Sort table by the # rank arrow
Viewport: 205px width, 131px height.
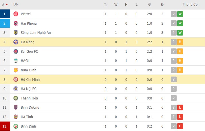(6, 5)
